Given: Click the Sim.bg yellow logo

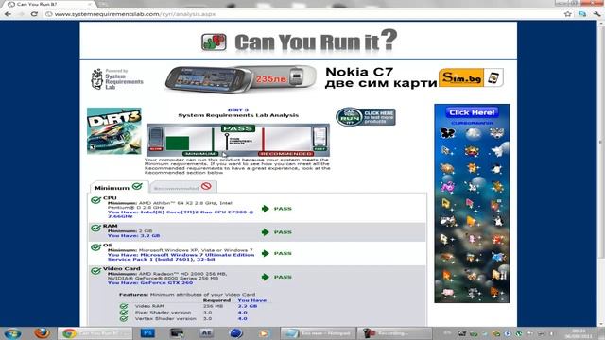Looking at the screenshot, I should click(460, 77).
